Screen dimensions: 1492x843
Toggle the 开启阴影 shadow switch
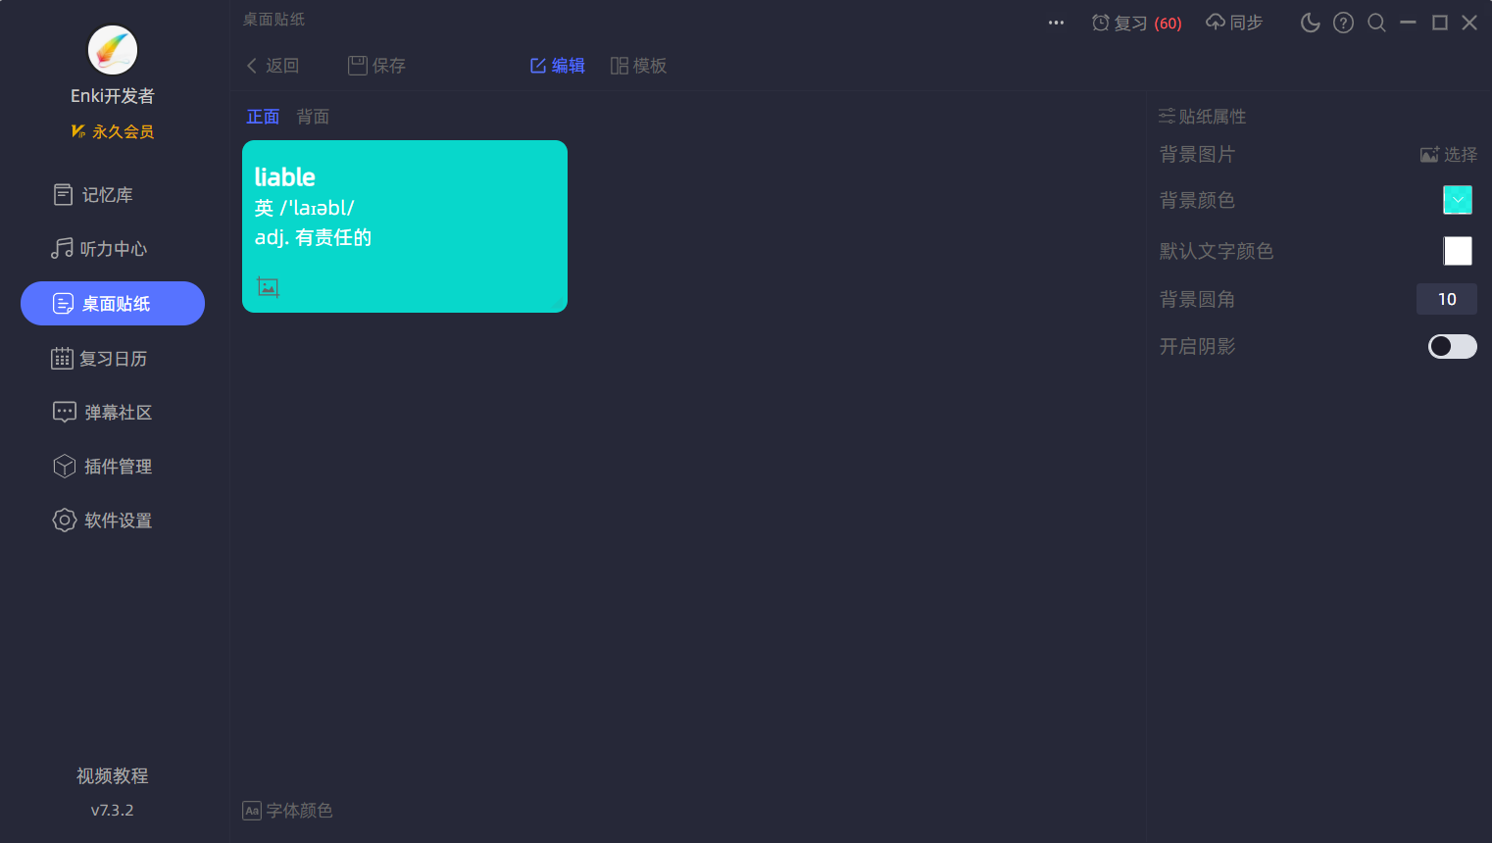(x=1453, y=346)
